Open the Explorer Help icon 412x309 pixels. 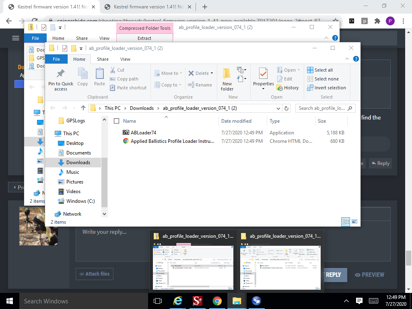pos(356,59)
